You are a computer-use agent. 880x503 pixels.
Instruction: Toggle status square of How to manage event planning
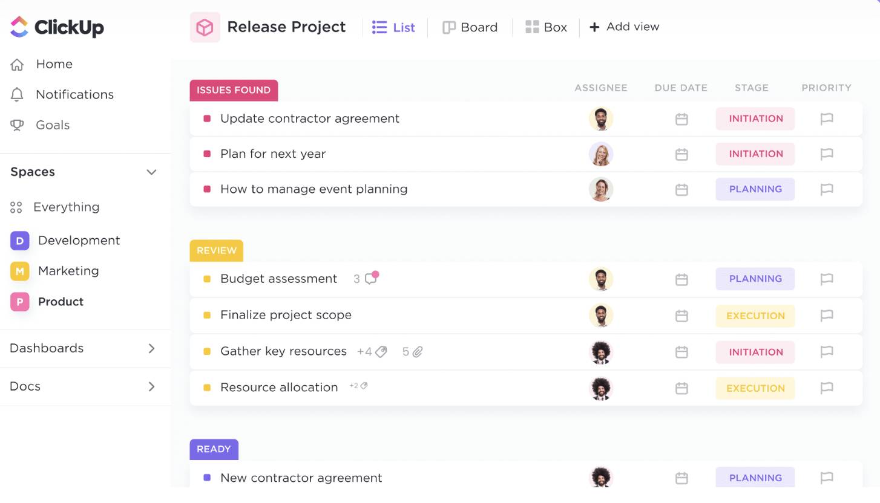pyautogui.click(x=207, y=189)
